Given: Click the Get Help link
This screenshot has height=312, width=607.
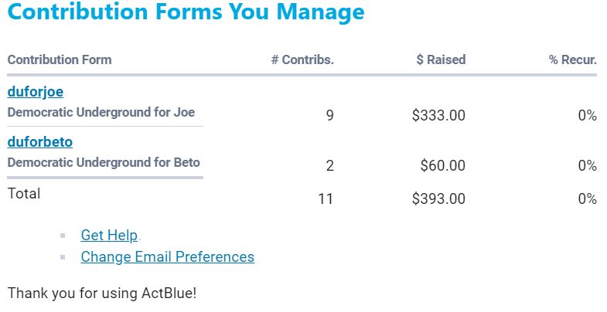Looking at the screenshot, I should pyautogui.click(x=109, y=236).
